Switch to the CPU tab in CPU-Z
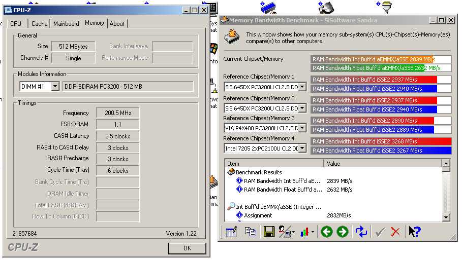Image resolution: width=462 pixels, height=260 pixels. pos(16,24)
